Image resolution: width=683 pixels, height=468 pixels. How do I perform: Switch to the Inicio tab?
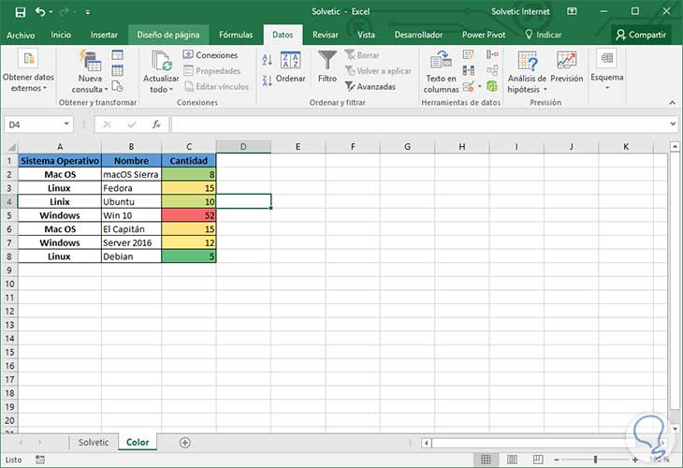coord(61,35)
